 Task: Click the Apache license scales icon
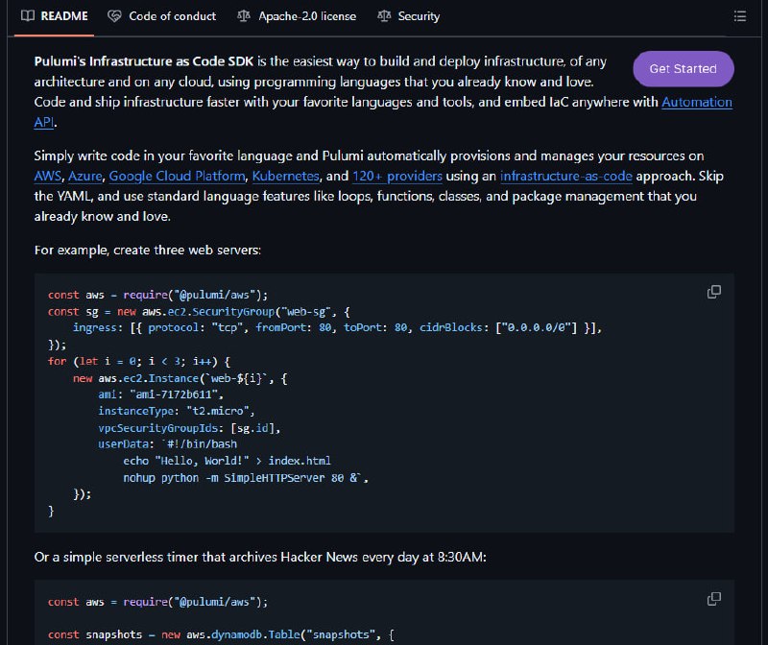[244, 16]
